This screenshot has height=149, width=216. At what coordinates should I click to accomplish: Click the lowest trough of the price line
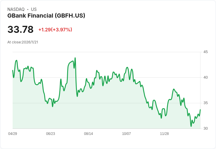191,126
